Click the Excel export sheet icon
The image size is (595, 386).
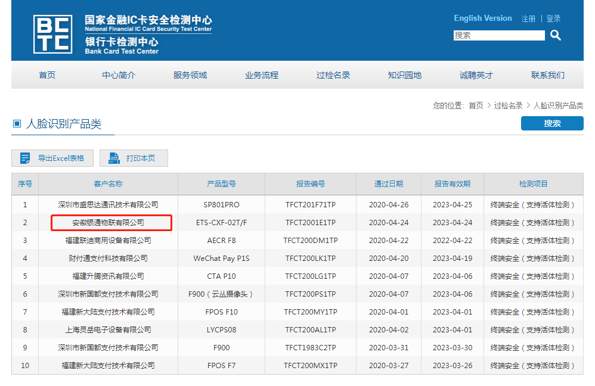(x=25, y=158)
